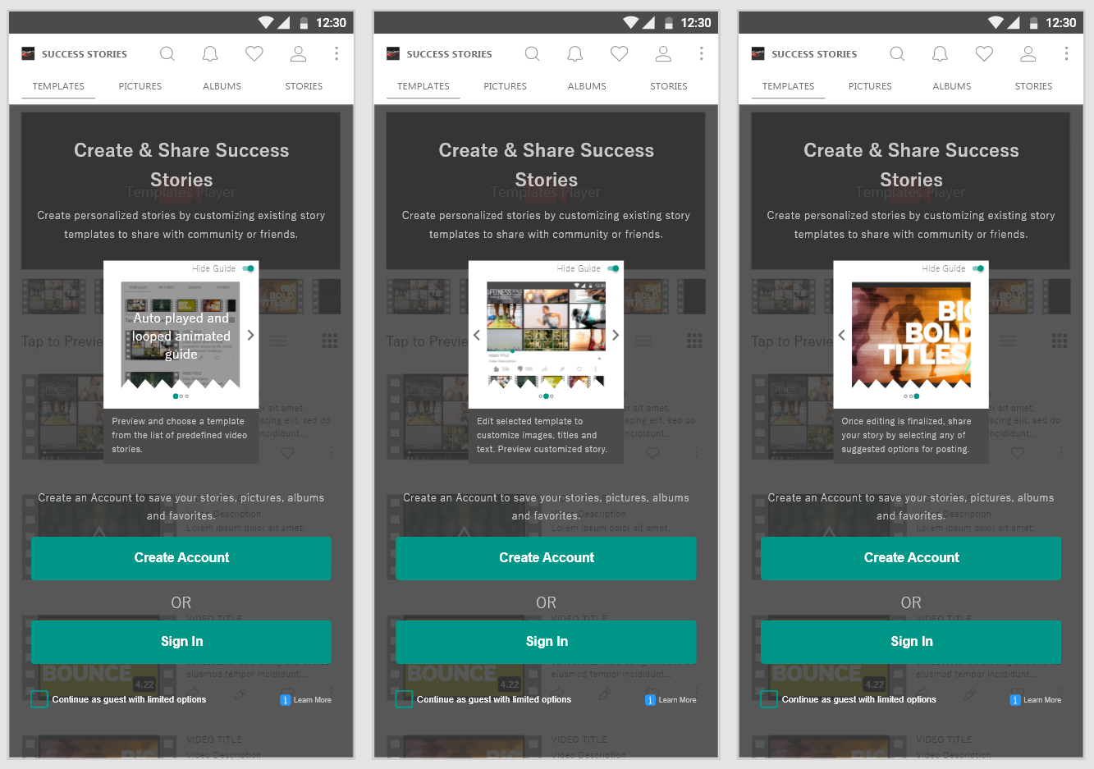Open the user profile icon on third phone
This screenshot has height=769, width=1094.
click(x=1028, y=54)
